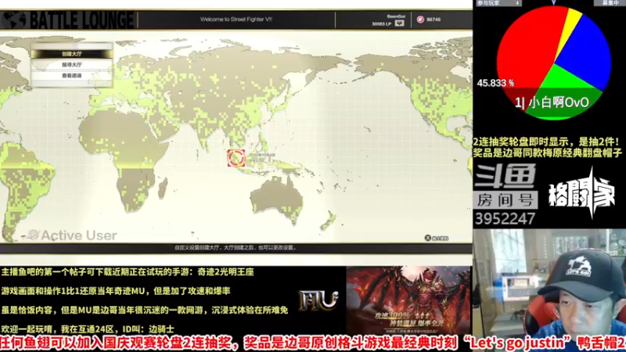Select the highlighted 创建大厅 menu option
The width and height of the screenshot is (626, 352).
[x=72, y=54]
